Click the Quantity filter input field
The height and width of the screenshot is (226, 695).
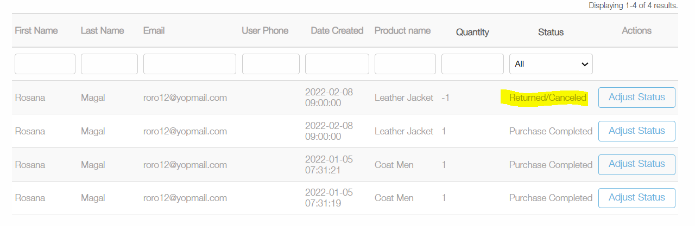(472, 64)
